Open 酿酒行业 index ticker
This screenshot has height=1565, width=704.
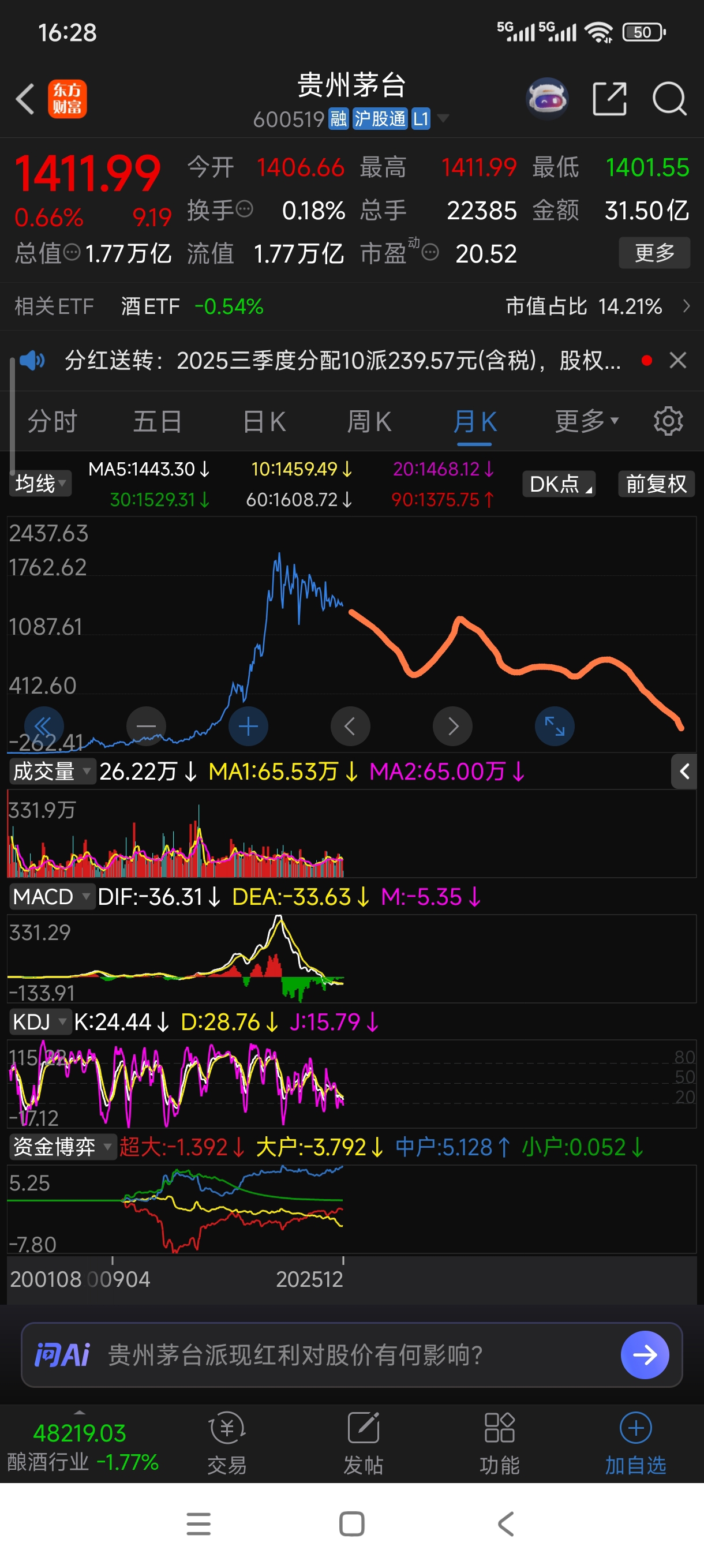[x=82, y=1447]
